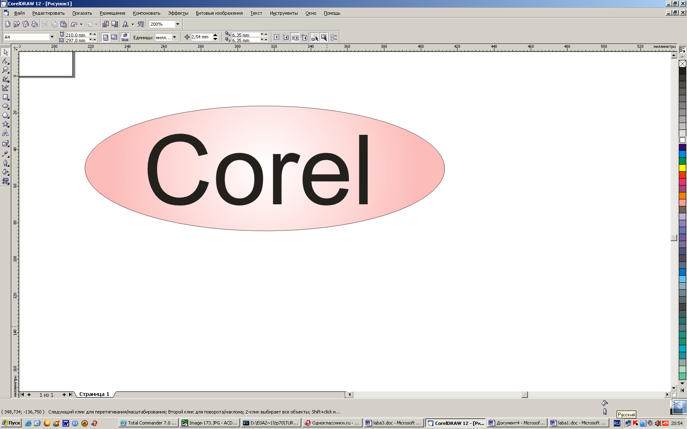Viewport: 687px width, 429px height.
Task: Switch to laba3.doc Microsoft Word taskbar button
Action: pos(393,423)
